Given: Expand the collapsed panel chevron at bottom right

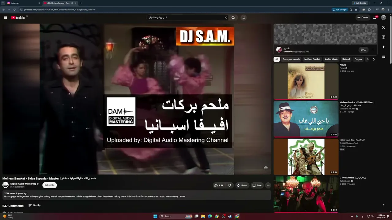Looking at the screenshot, I should [383, 205].
